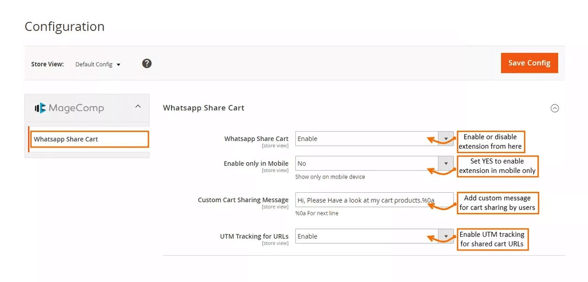
Task: Open the UTM Tracking for URLs dropdown
Action: [367, 236]
